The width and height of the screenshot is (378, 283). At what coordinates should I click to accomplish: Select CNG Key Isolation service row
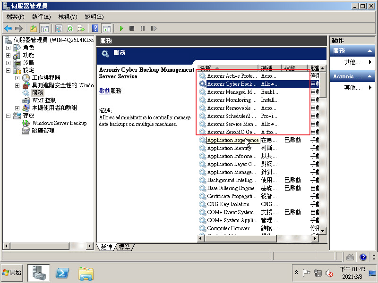pyautogui.click(x=258, y=204)
